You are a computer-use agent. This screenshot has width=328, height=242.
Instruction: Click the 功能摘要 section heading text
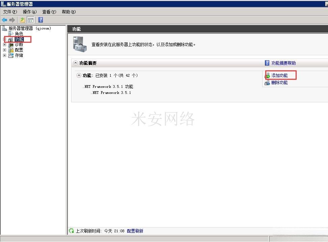88,63
